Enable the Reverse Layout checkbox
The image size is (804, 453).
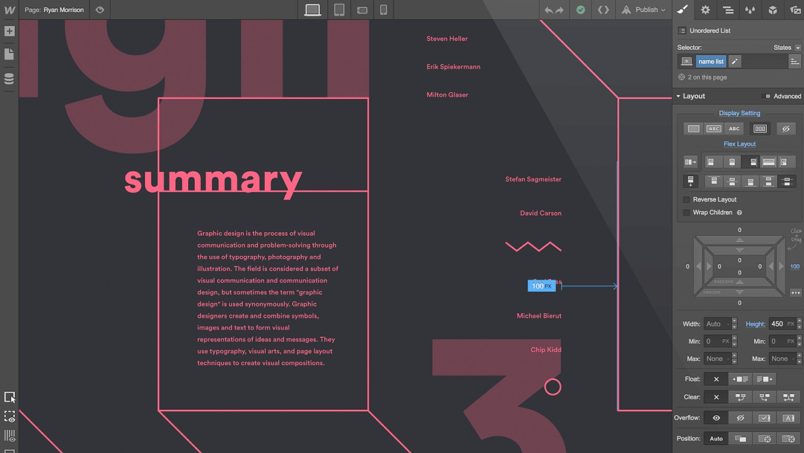686,199
